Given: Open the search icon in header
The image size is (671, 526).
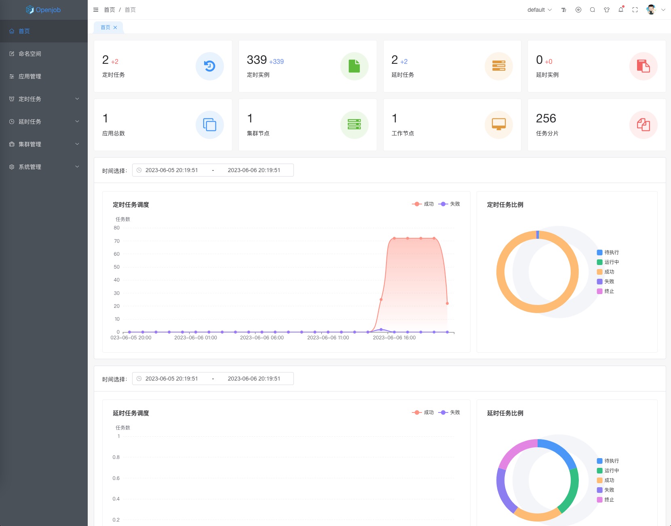Looking at the screenshot, I should 593,10.
